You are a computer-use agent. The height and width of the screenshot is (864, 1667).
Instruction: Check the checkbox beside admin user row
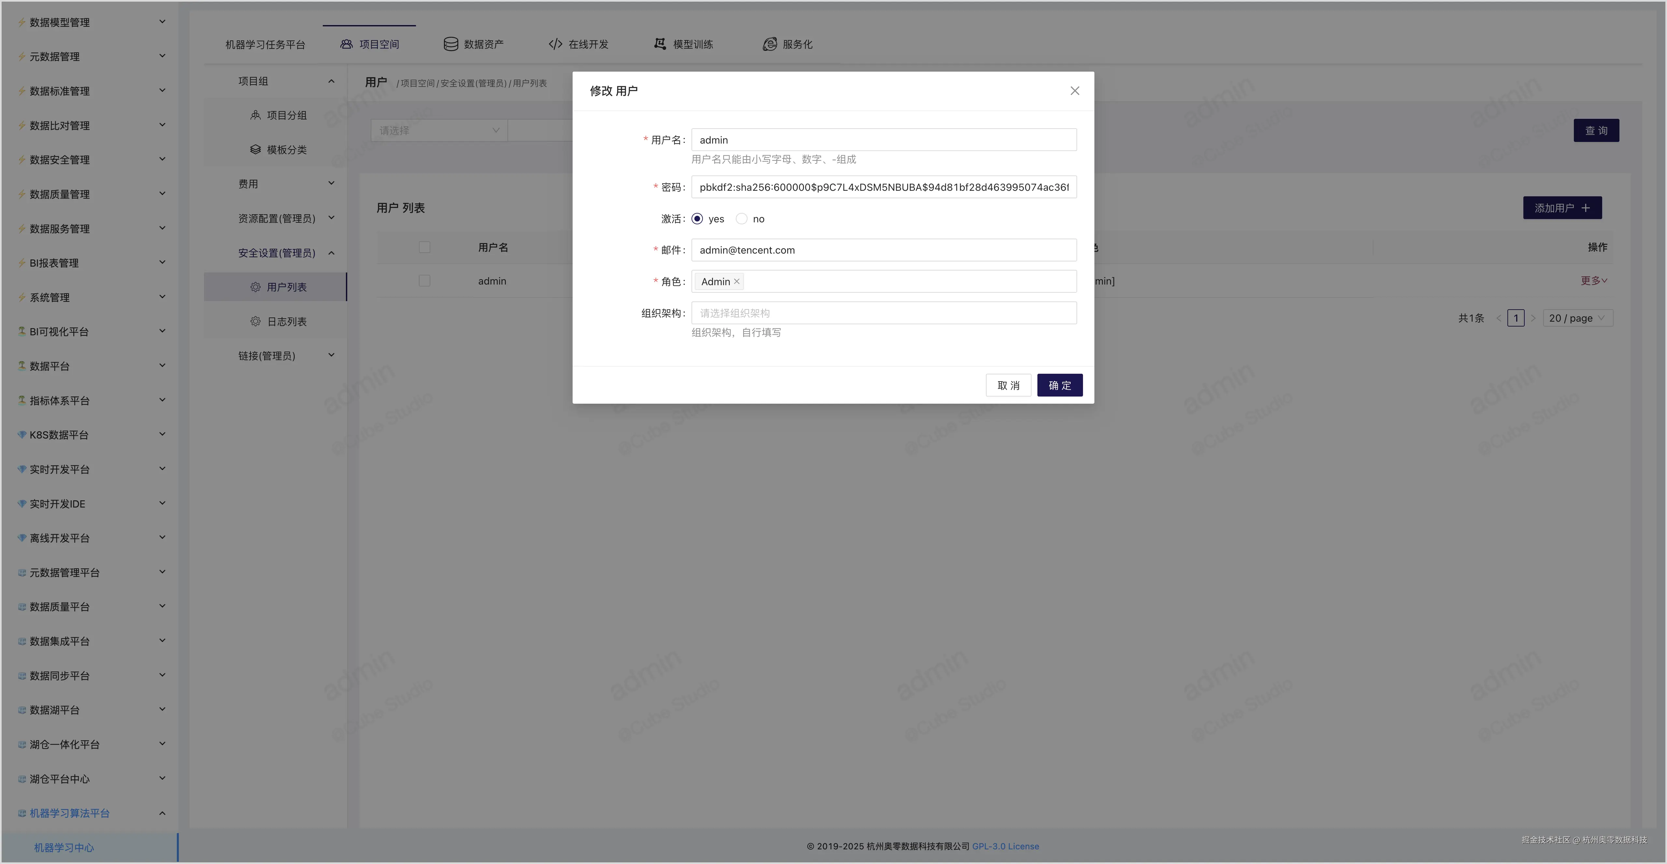425,281
